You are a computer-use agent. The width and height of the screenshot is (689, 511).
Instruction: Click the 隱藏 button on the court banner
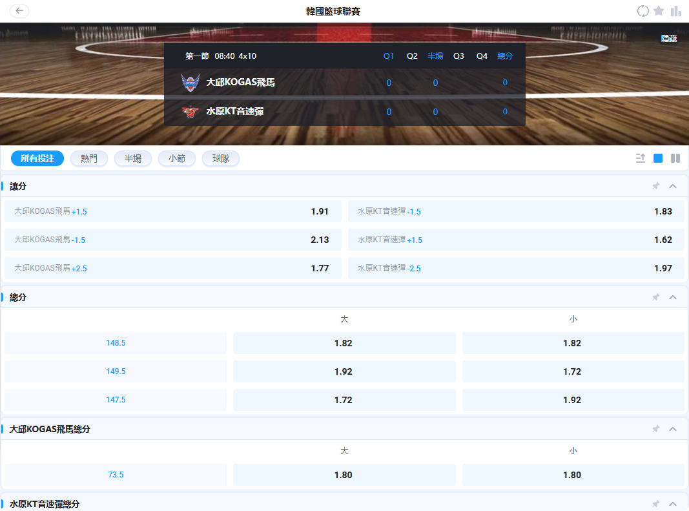tap(669, 39)
